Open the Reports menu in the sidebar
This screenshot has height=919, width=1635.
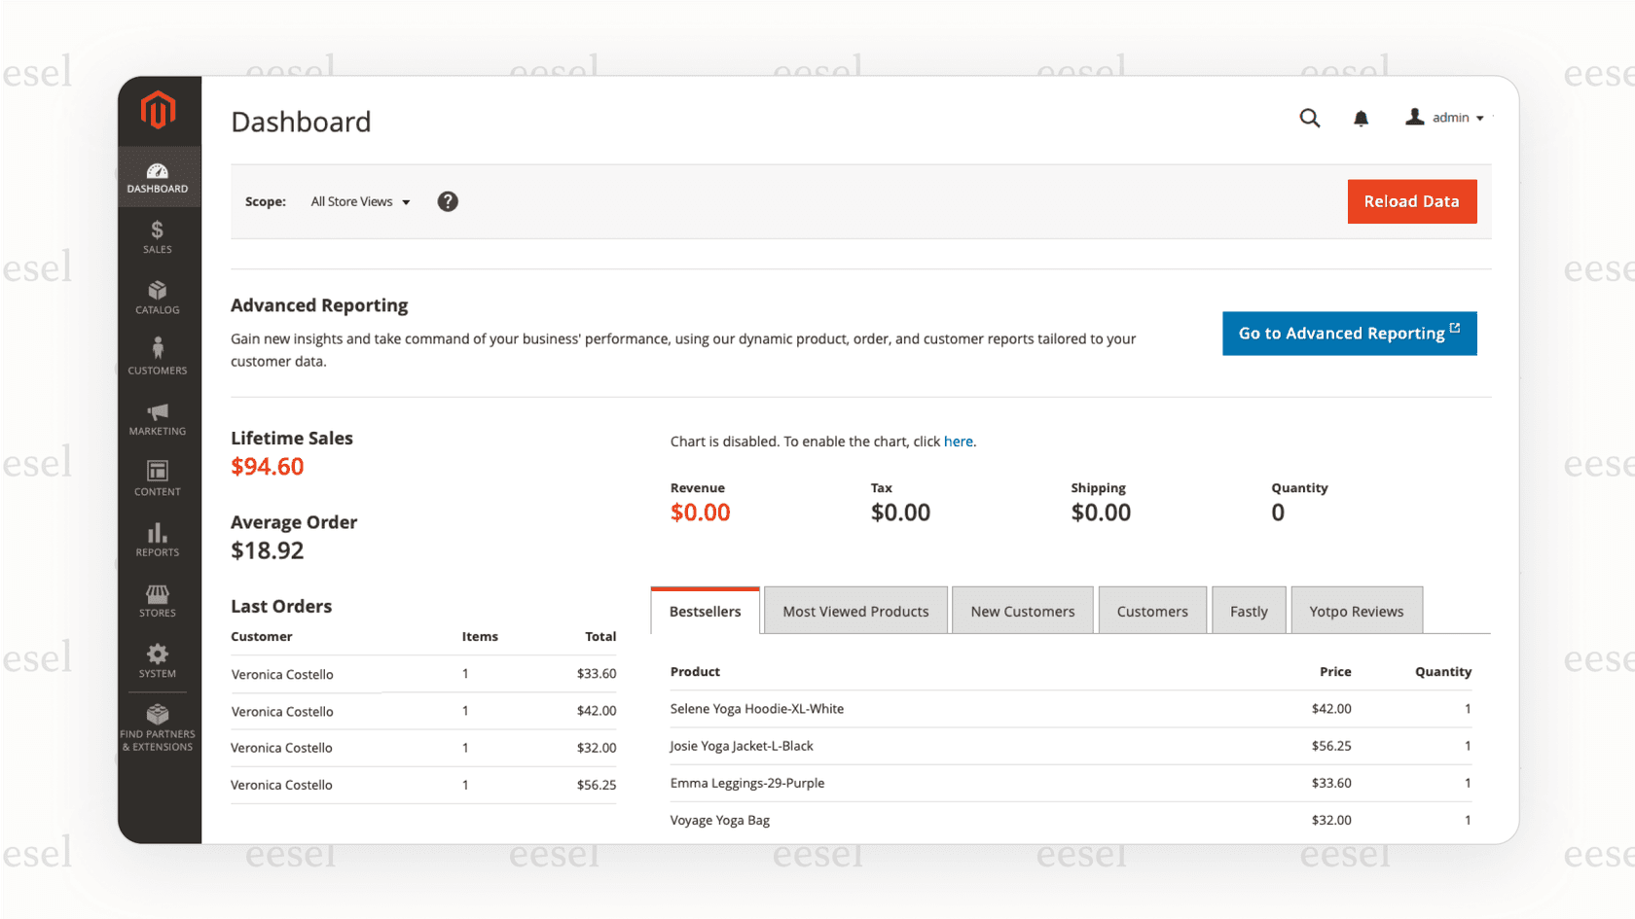(x=156, y=540)
